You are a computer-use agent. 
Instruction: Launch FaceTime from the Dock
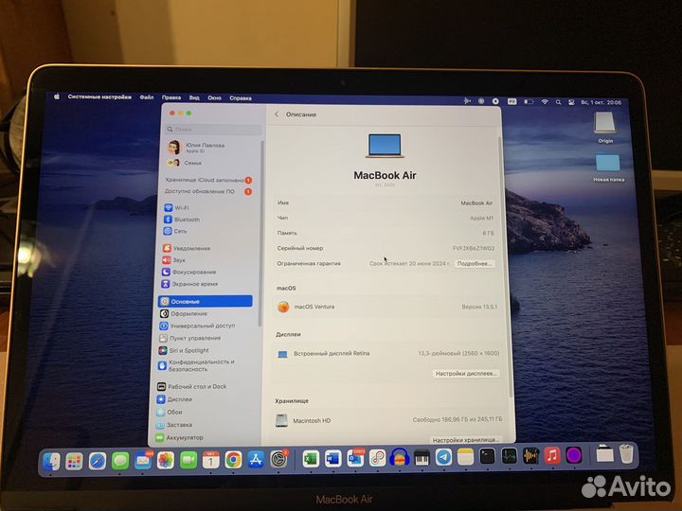188,460
